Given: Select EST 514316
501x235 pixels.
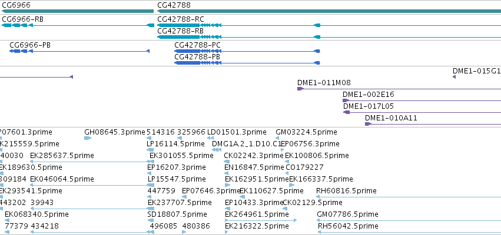Looking at the screenshot, I should pyautogui.click(x=161, y=132).
